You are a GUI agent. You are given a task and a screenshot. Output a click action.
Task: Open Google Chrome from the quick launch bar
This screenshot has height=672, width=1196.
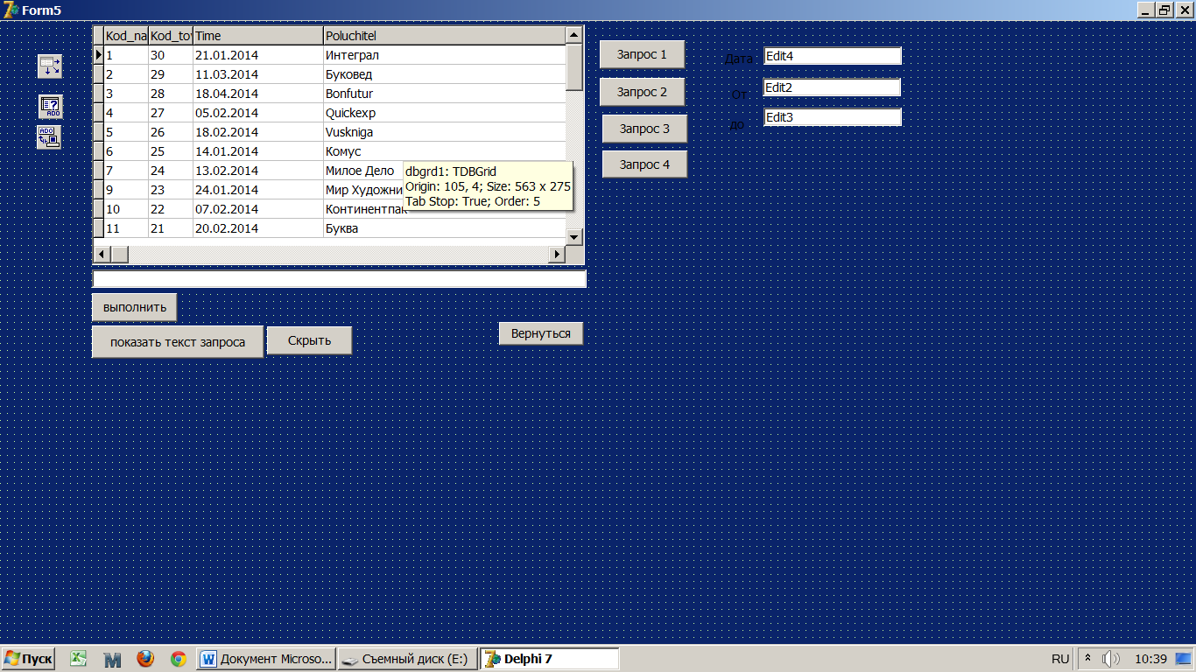pyautogui.click(x=179, y=659)
